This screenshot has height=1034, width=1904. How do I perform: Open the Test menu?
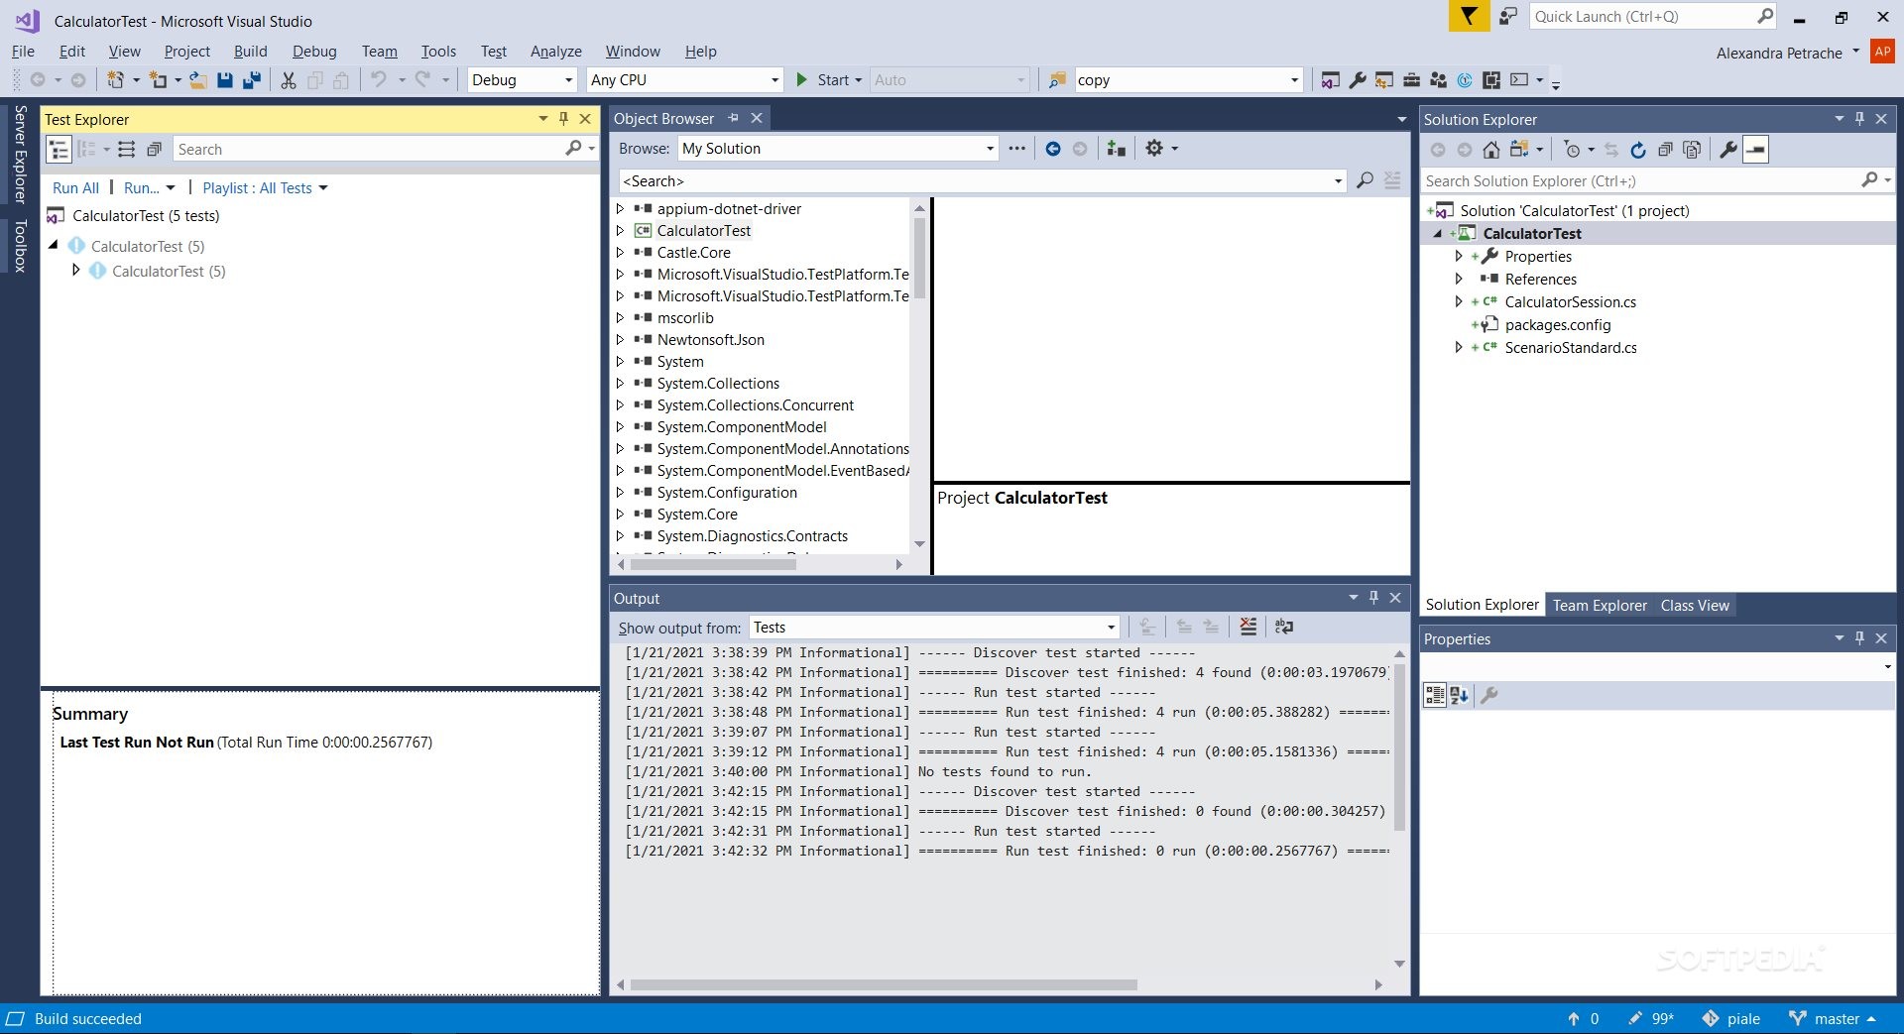pos(493,52)
